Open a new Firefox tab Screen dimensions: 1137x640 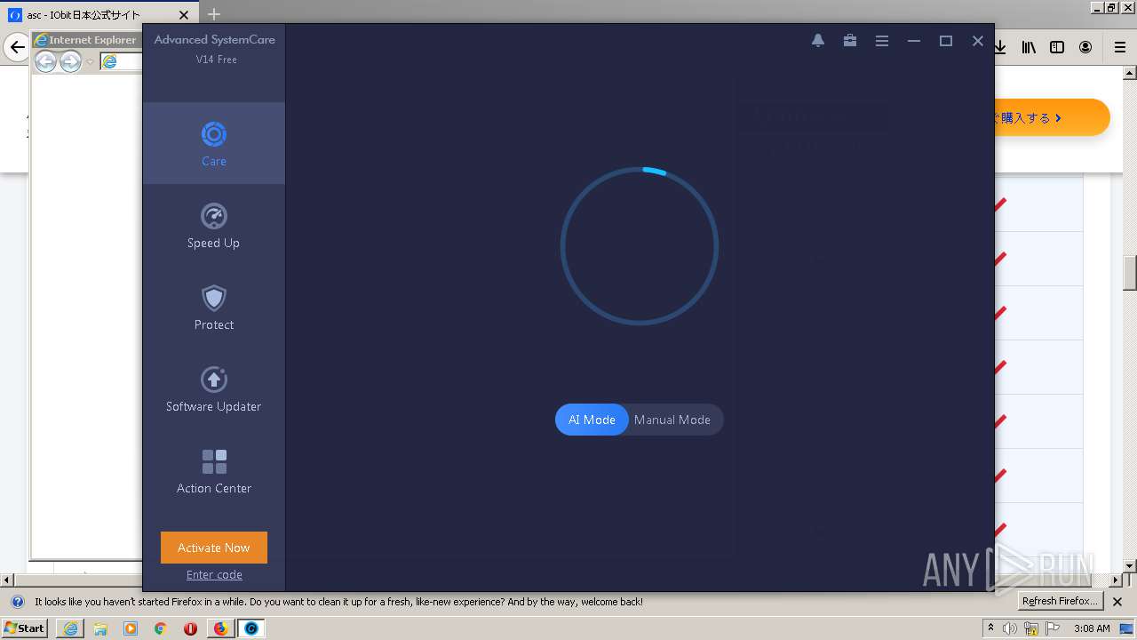[x=214, y=14]
